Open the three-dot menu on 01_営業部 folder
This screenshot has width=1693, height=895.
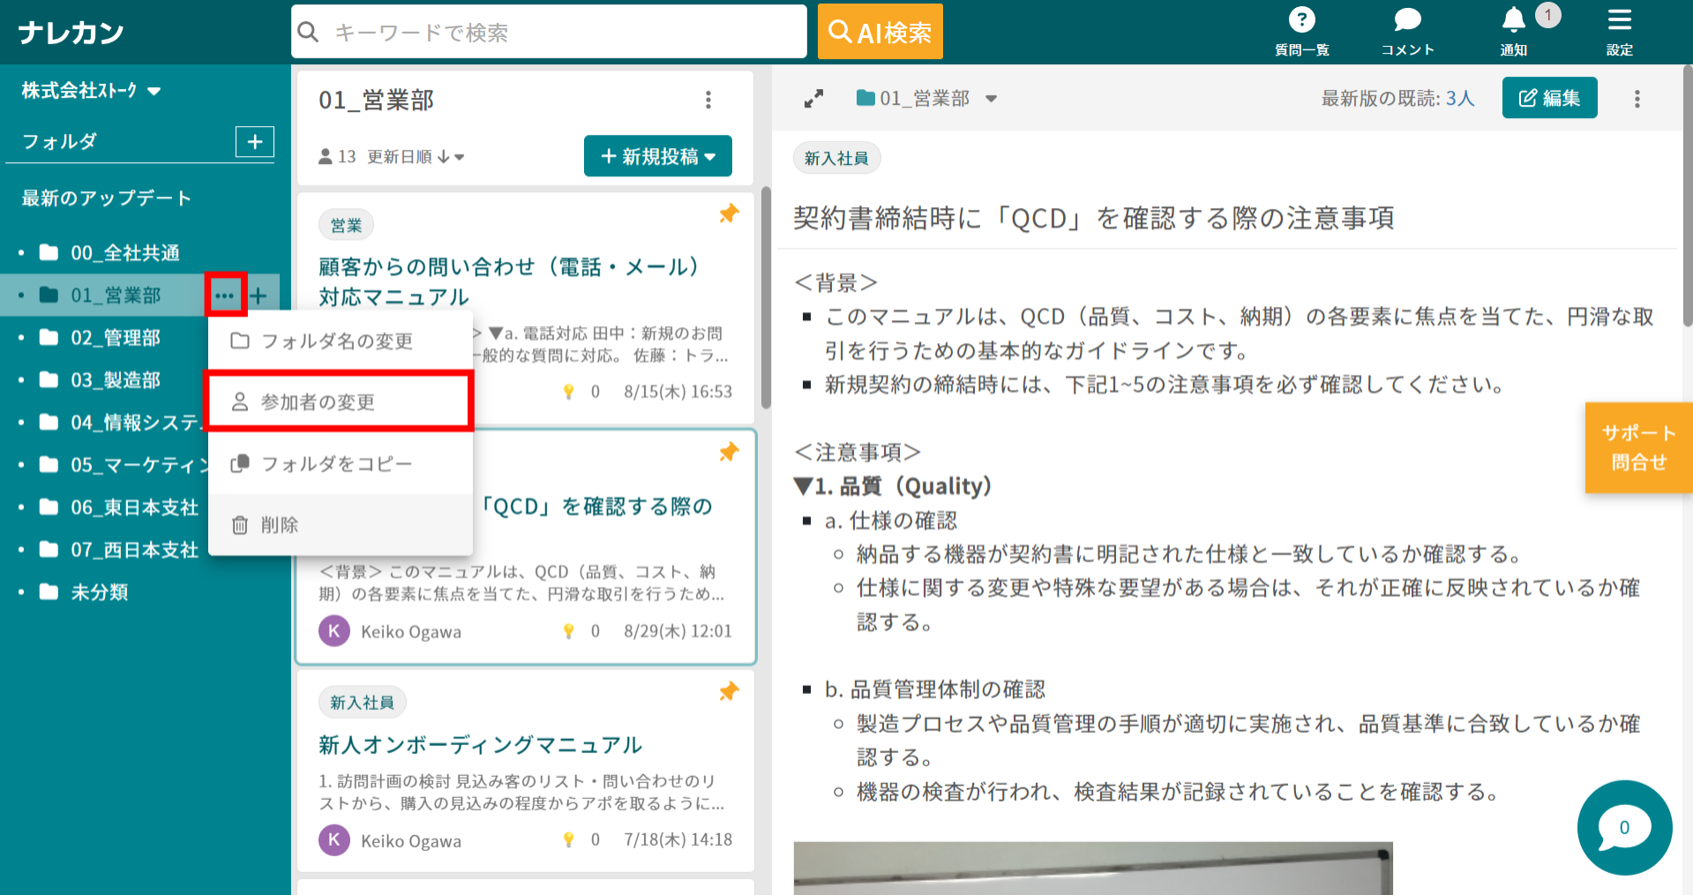point(225,295)
